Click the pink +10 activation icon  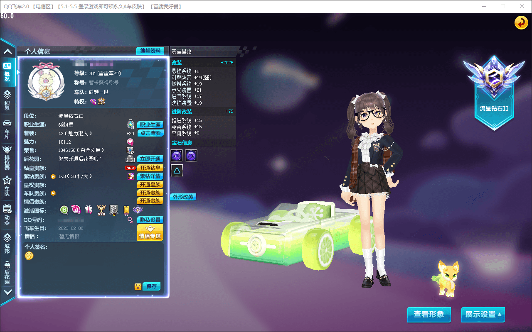(76, 210)
